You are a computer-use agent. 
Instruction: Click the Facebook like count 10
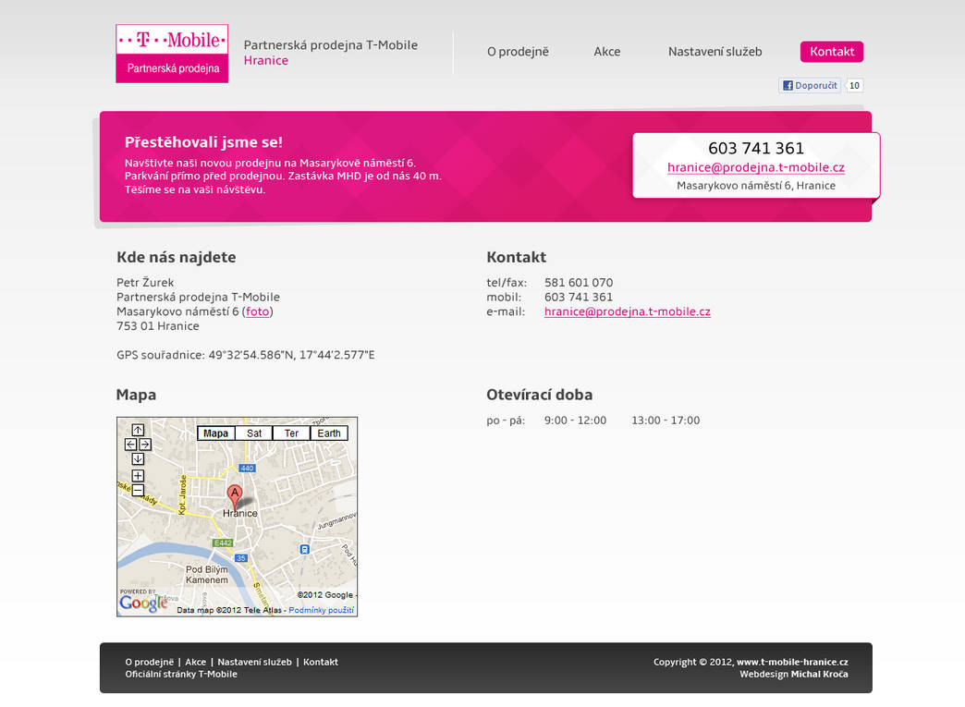854,86
